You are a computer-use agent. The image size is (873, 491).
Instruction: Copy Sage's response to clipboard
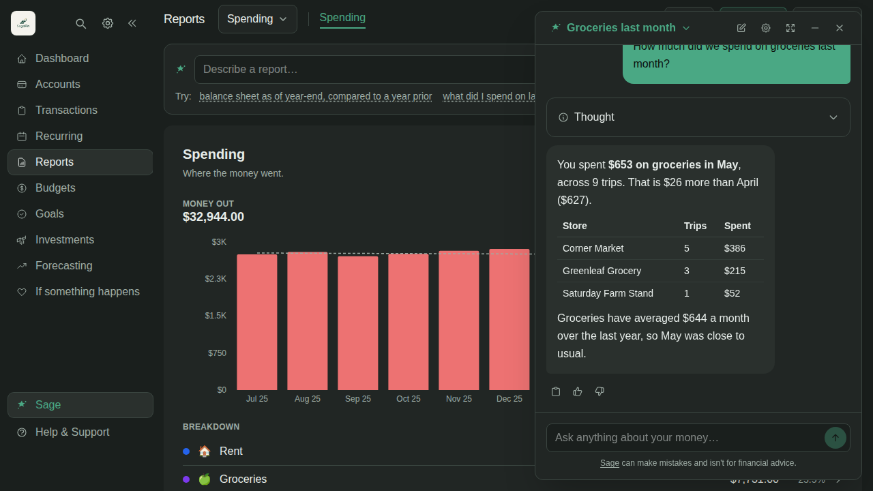(556, 391)
